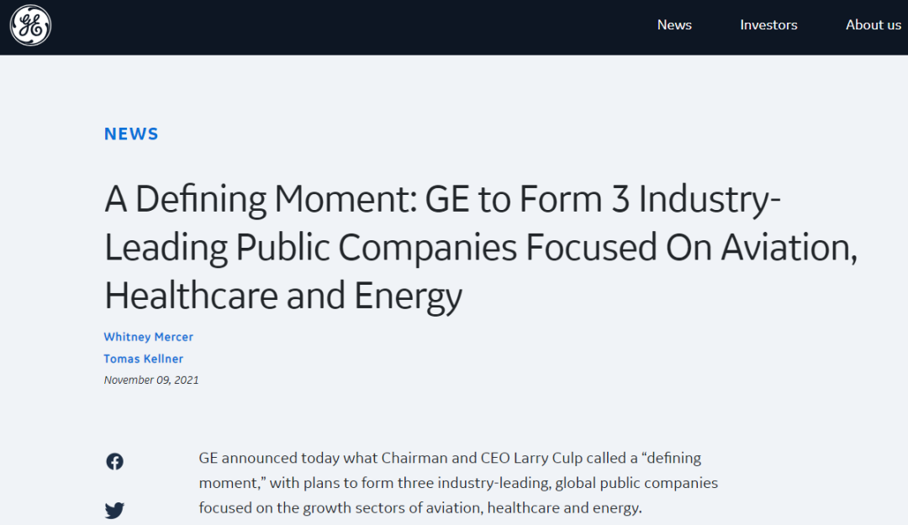Click the quoted word 'defining' in paragraph

pyautogui.click(x=672, y=458)
